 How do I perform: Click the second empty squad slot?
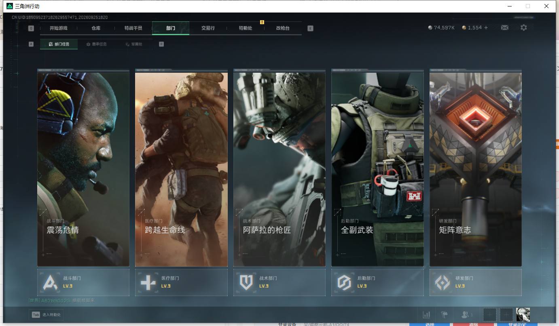(x=506, y=315)
